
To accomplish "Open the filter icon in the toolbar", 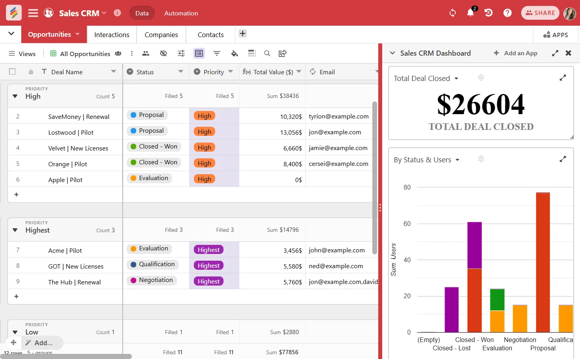I will [x=217, y=53].
